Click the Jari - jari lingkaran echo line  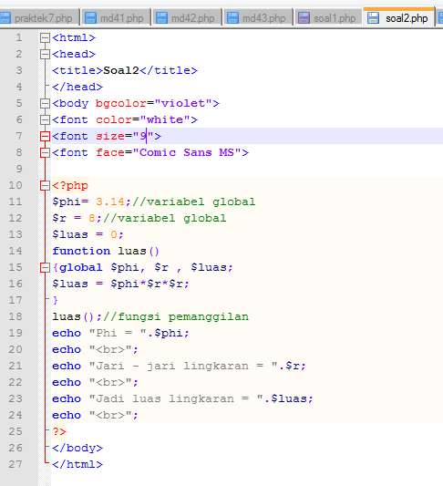pos(179,366)
